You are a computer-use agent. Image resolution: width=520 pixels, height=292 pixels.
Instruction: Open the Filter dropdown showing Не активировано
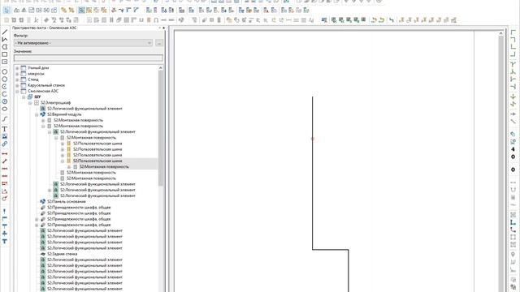point(83,43)
